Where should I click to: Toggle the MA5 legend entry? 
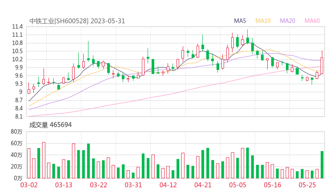click(240, 21)
